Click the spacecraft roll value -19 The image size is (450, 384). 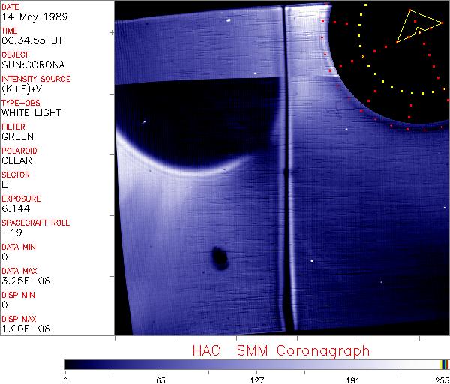click(10, 233)
